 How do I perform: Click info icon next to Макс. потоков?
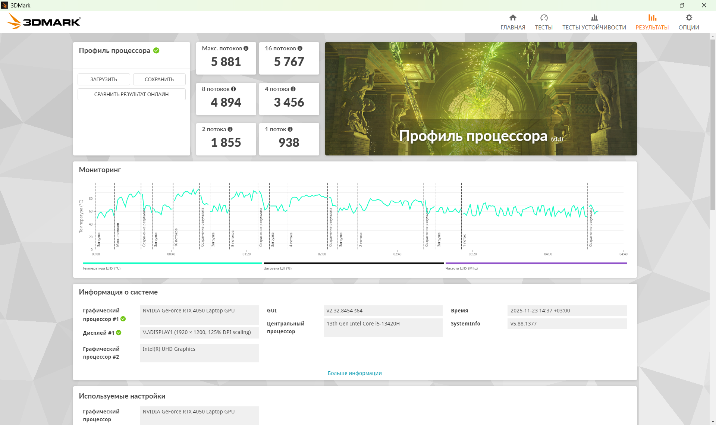[x=246, y=48]
